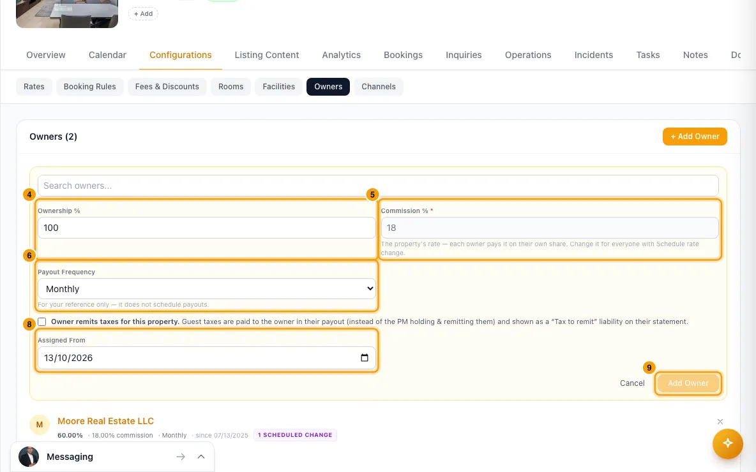
Task: Switch to the Operations tab
Action: [x=528, y=55]
